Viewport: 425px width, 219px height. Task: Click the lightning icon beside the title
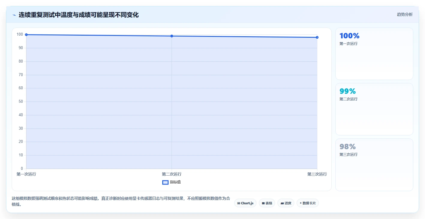[14, 15]
